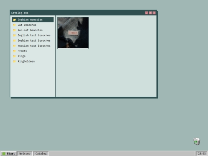Click the folder icon beside Serbian memories
Screen dimensions: 208x156
14,20
